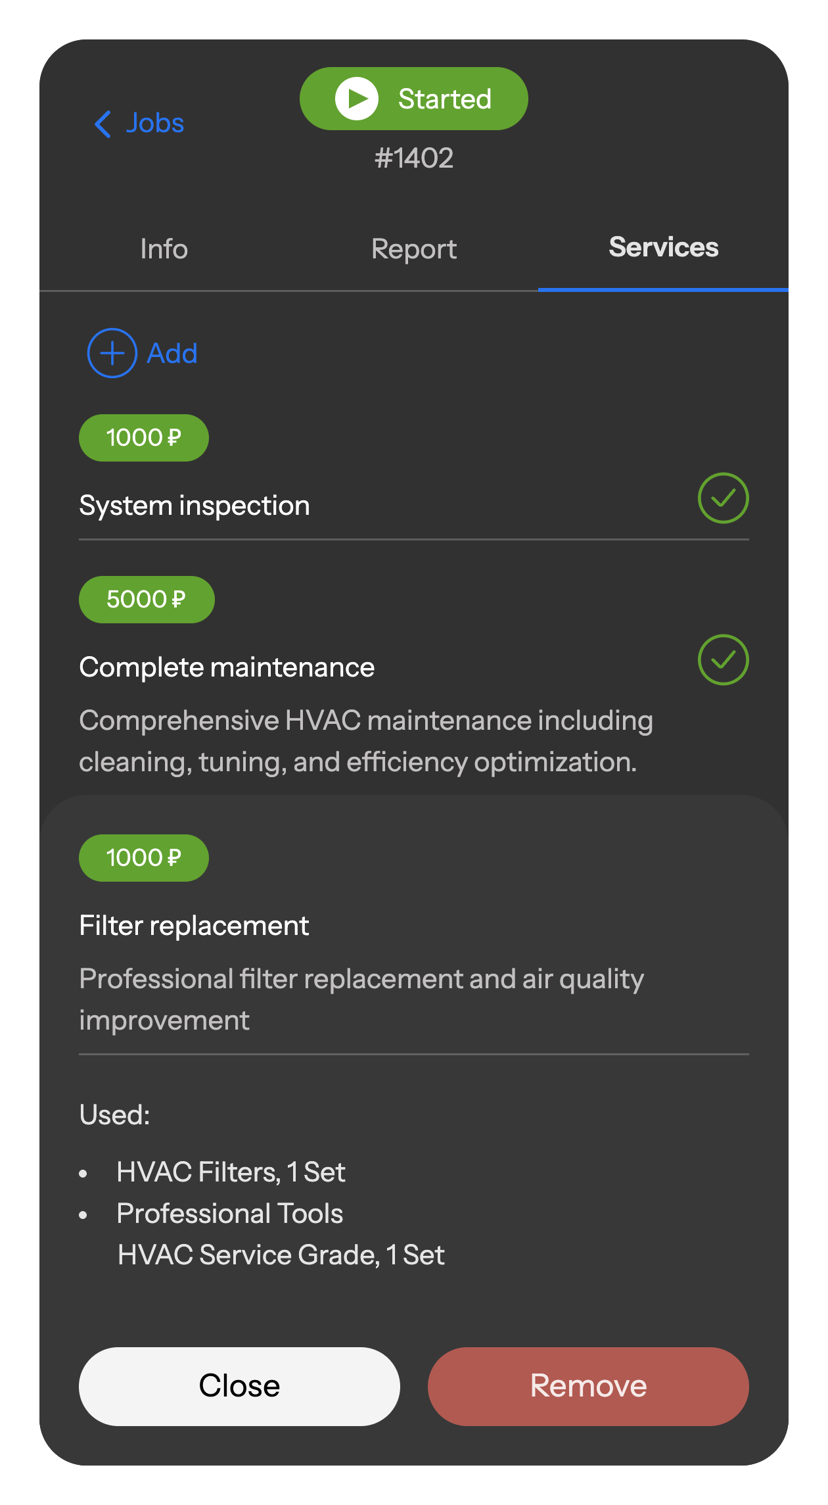828x1505 pixels.
Task: Click the 5000 ₽ price badge
Action: tap(147, 600)
